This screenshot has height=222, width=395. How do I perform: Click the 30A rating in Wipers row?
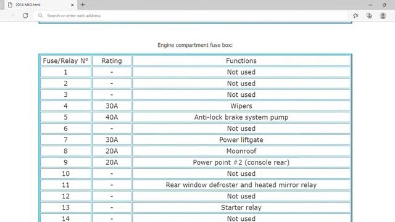(112, 106)
